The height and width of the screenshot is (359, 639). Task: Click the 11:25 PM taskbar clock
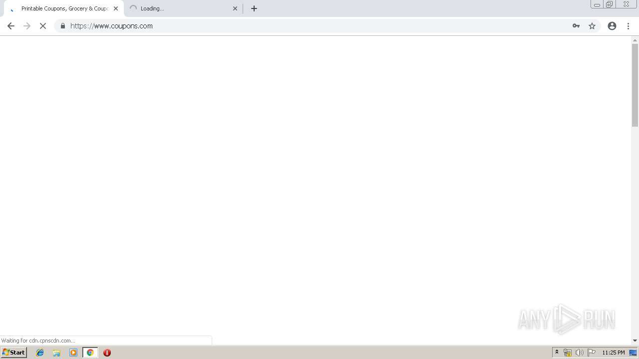(614, 353)
